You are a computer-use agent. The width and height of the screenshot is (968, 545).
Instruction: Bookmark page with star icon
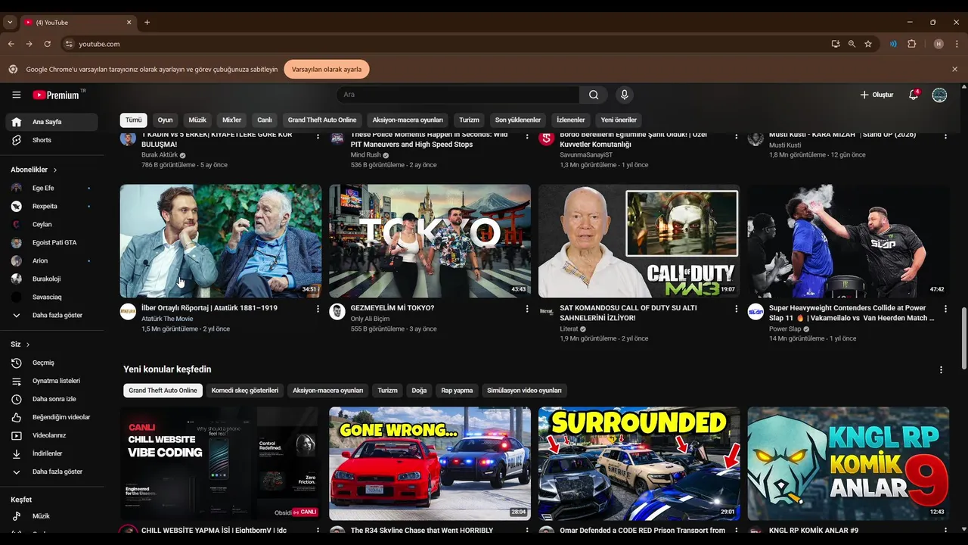tap(868, 44)
